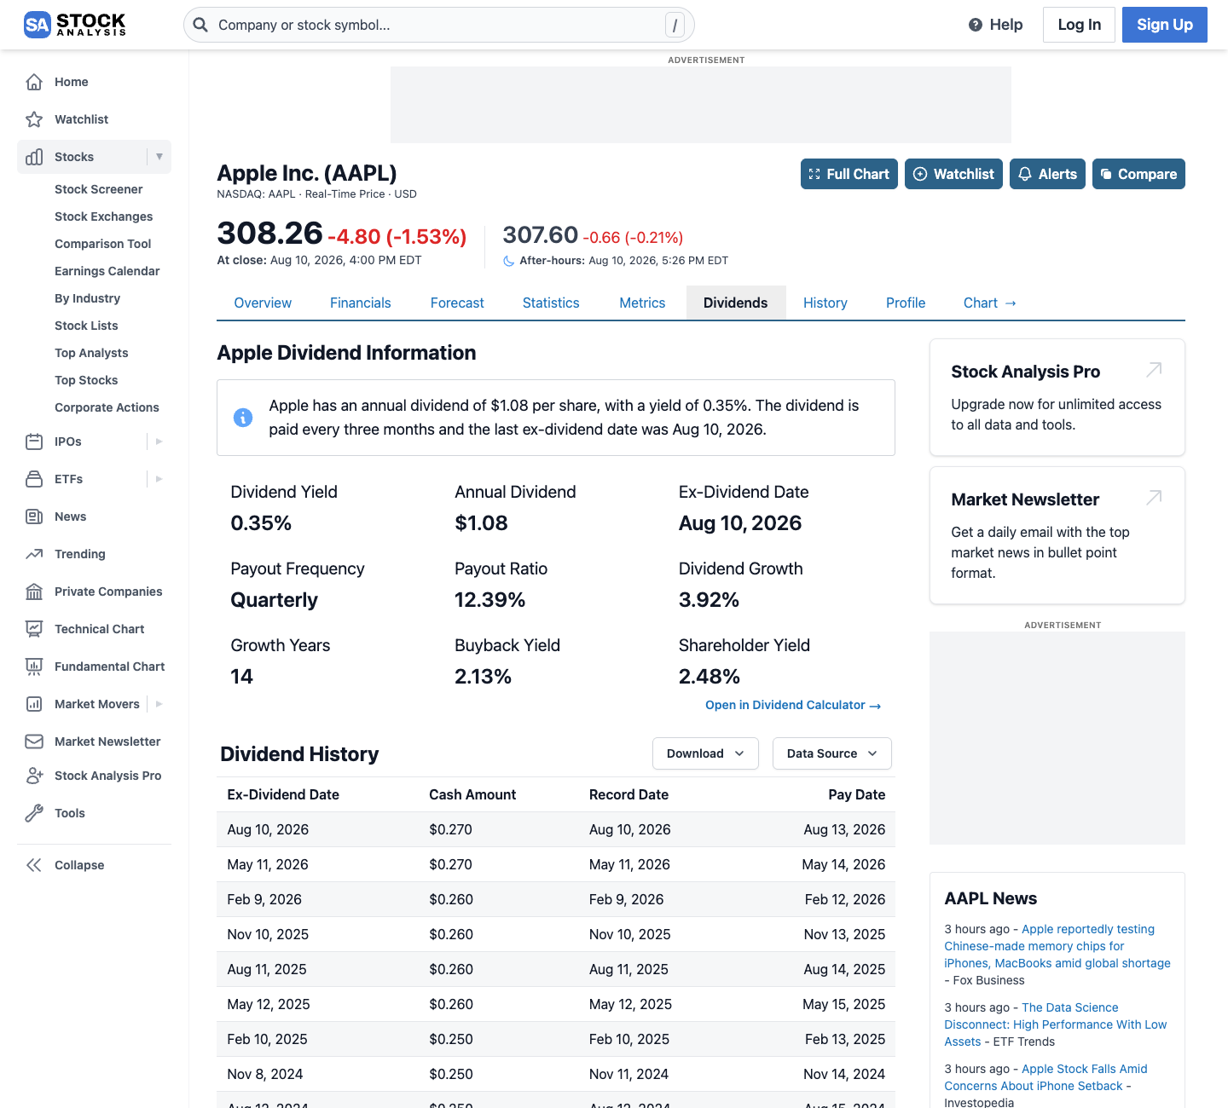Click the Home house icon
Viewport: 1228px width, 1108px height.
click(34, 82)
